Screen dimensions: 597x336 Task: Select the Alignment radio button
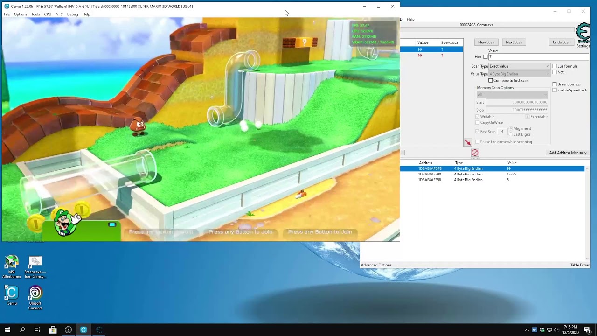[511, 128]
